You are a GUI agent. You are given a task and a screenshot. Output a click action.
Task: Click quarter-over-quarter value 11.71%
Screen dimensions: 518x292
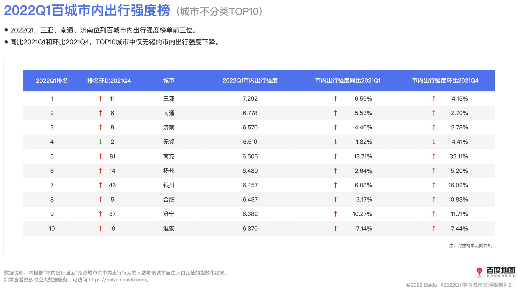(x=460, y=214)
